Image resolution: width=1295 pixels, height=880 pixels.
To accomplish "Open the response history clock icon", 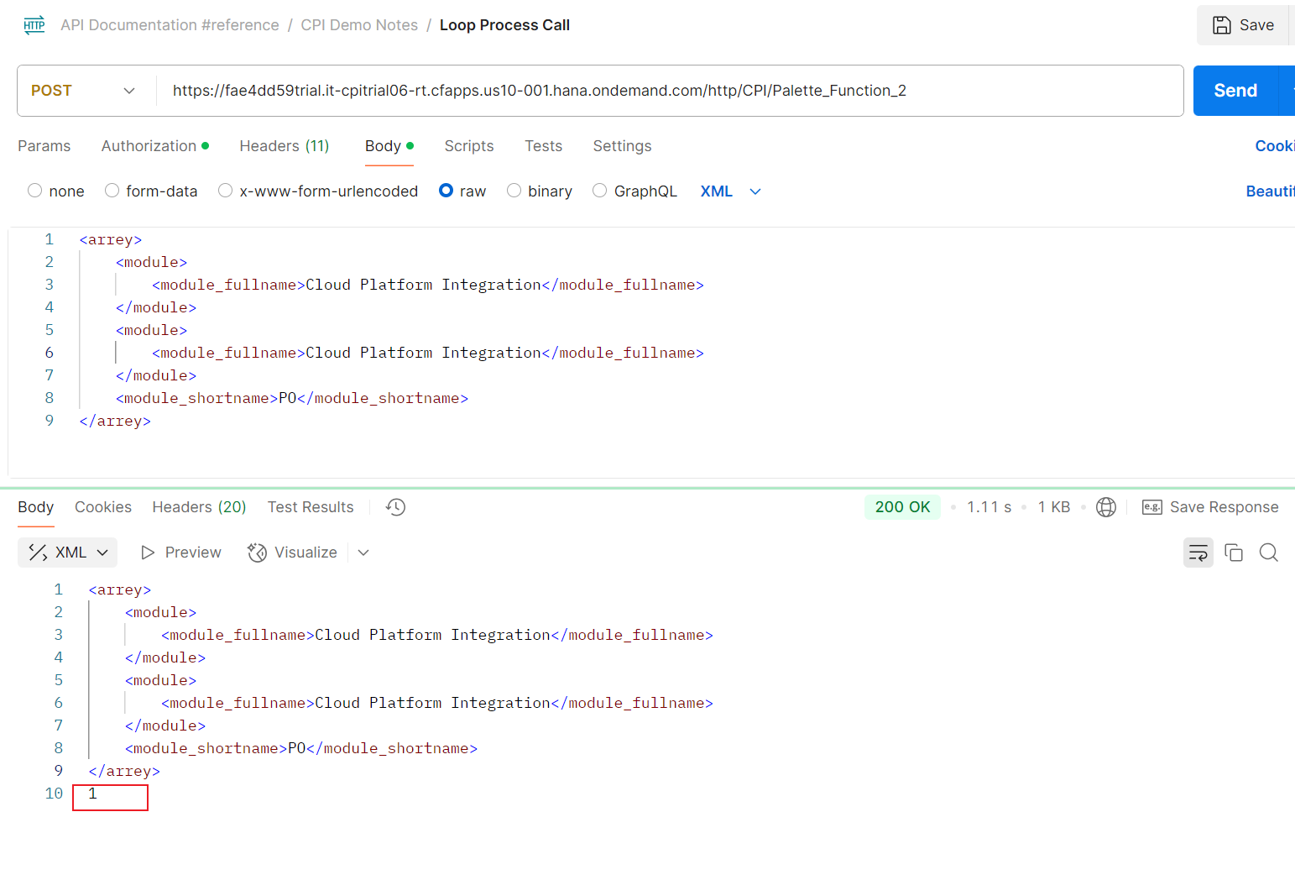I will point(395,507).
